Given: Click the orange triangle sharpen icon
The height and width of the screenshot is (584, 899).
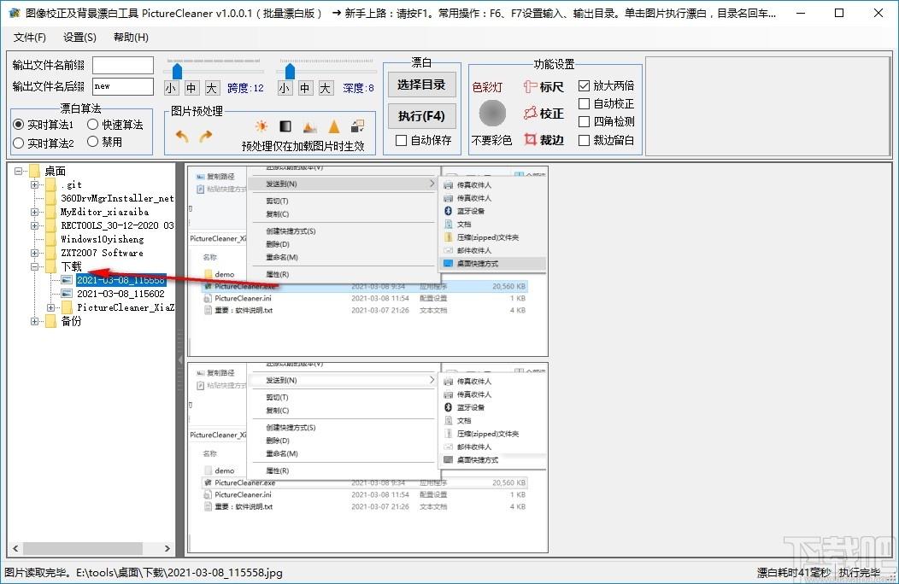Looking at the screenshot, I should click(x=333, y=126).
